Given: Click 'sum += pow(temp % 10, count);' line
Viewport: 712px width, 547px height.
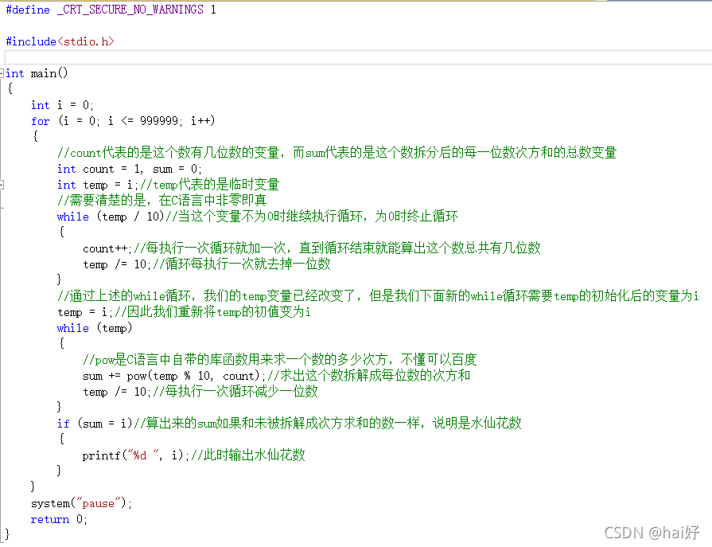Looking at the screenshot, I should tap(276, 375).
